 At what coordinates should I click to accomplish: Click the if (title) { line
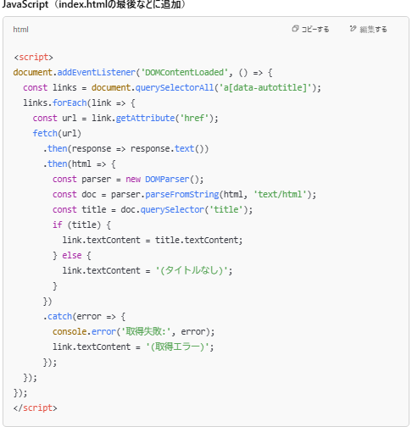pos(81,225)
